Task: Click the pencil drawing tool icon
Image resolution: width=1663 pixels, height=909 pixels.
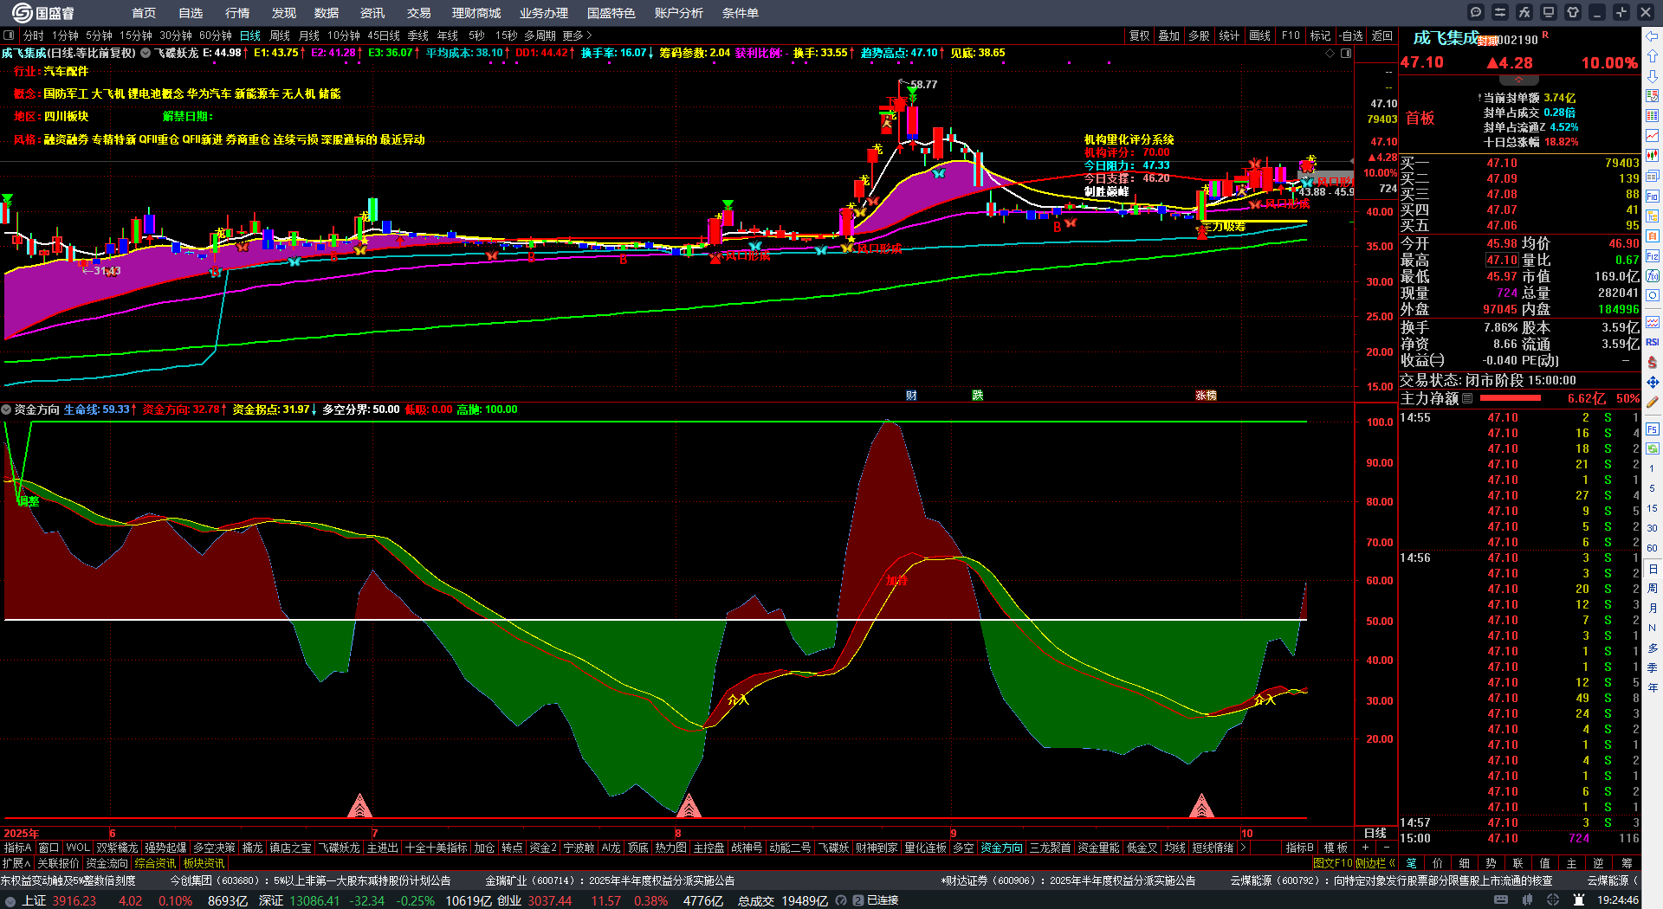Action: point(1653,402)
